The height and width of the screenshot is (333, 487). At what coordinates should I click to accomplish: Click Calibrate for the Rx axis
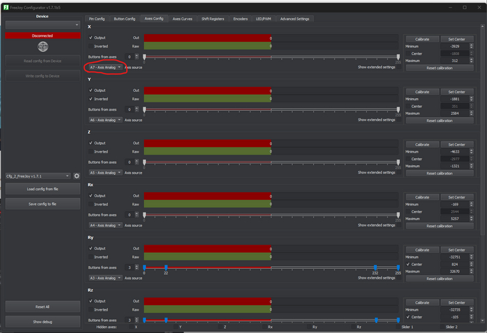pyautogui.click(x=422, y=197)
